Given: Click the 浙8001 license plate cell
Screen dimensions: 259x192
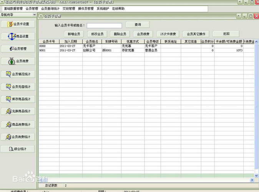Looking at the screenshot, I should click(111, 50).
